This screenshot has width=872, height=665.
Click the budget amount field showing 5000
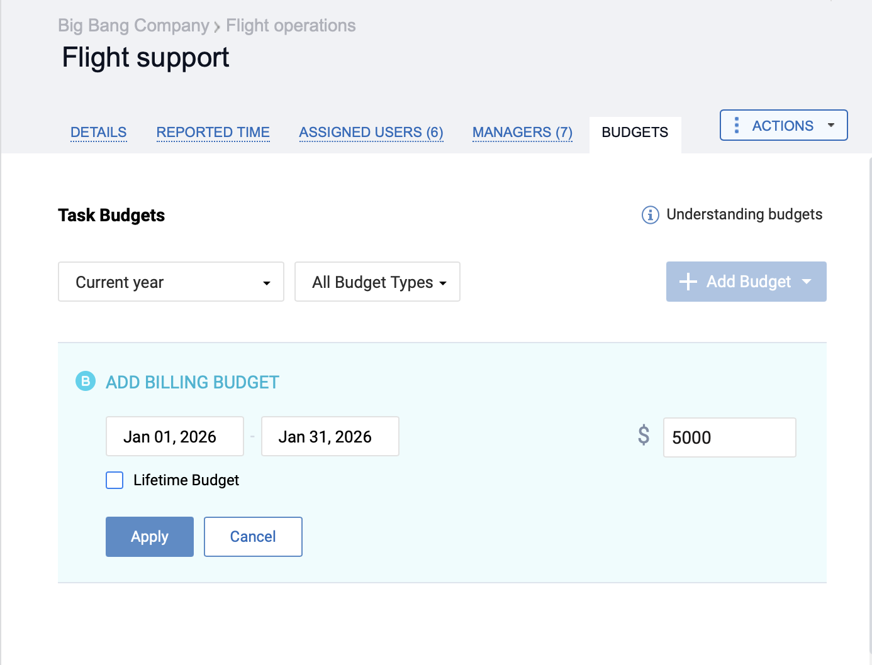coord(729,437)
